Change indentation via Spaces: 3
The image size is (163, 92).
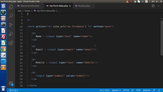pyautogui.click(x=116, y=90)
